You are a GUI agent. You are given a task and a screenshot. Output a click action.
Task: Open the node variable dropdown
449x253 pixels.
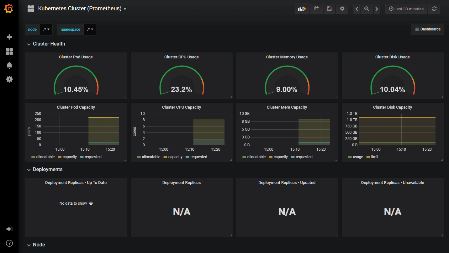point(46,30)
